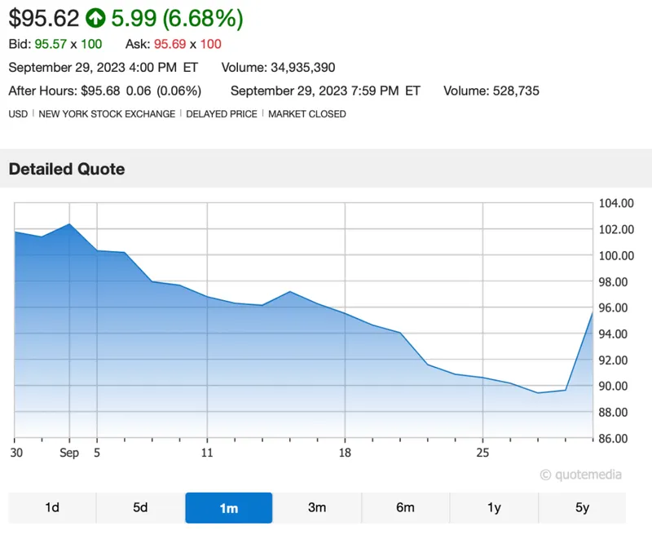Click the $95.62 last price
Viewport: 652px width, 535px height.
[44, 16]
